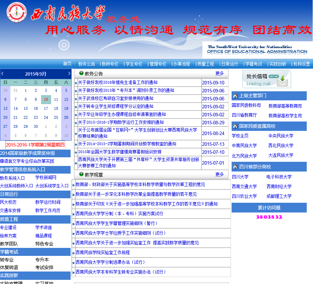The height and width of the screenshot is (284, 313).
Task: Open 交通车安排 link
Action: 10,210
